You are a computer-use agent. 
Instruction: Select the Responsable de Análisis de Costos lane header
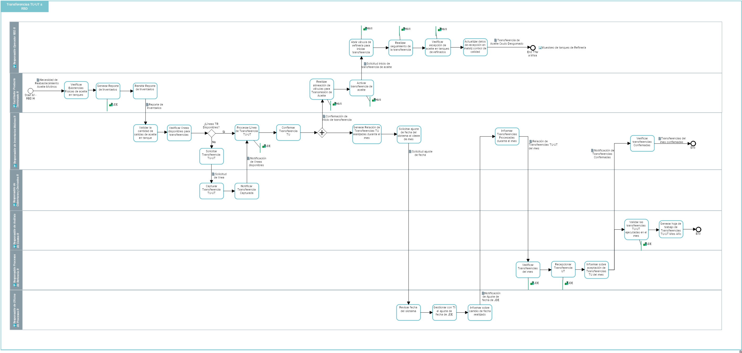click(x=16, y=230)
